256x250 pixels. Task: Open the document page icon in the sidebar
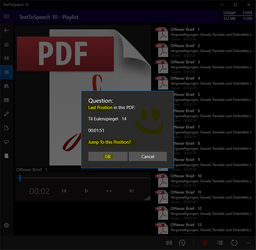(6, 128)
